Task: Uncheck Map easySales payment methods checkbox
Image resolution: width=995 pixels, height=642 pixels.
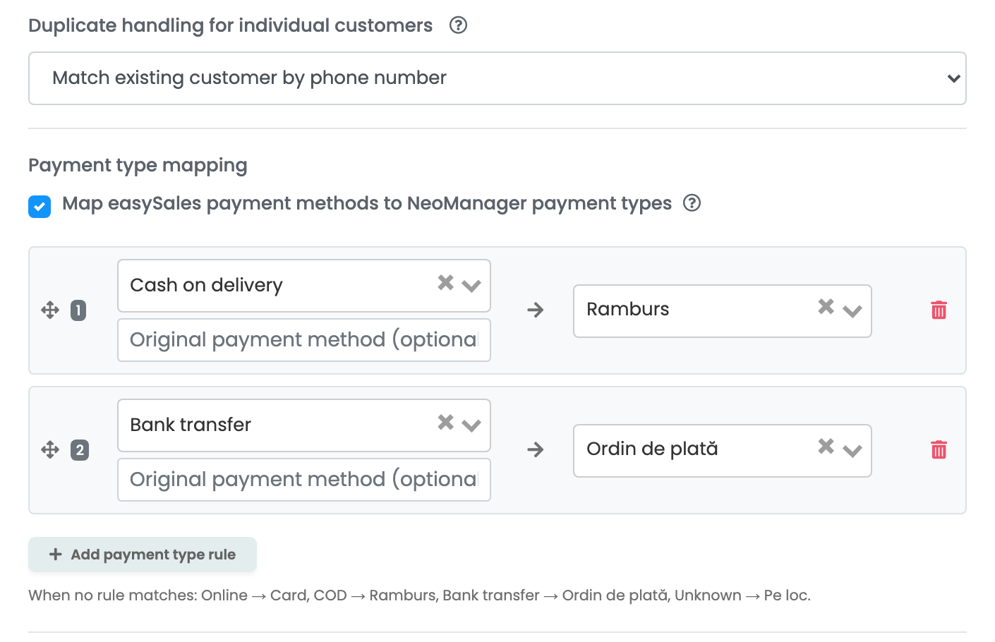Action: (40, 207)
